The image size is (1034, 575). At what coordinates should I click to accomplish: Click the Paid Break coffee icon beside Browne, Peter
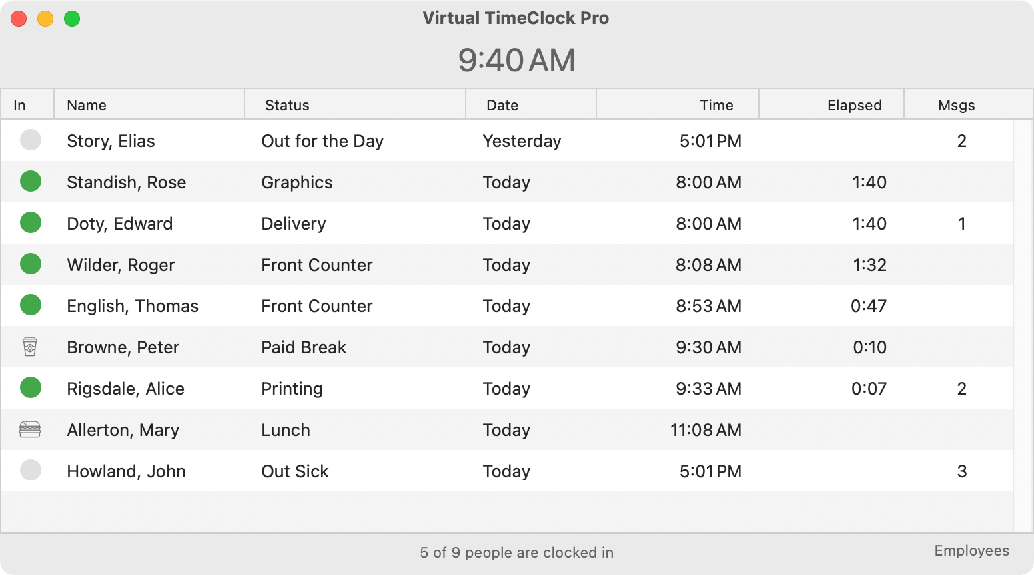click(30, 347)
